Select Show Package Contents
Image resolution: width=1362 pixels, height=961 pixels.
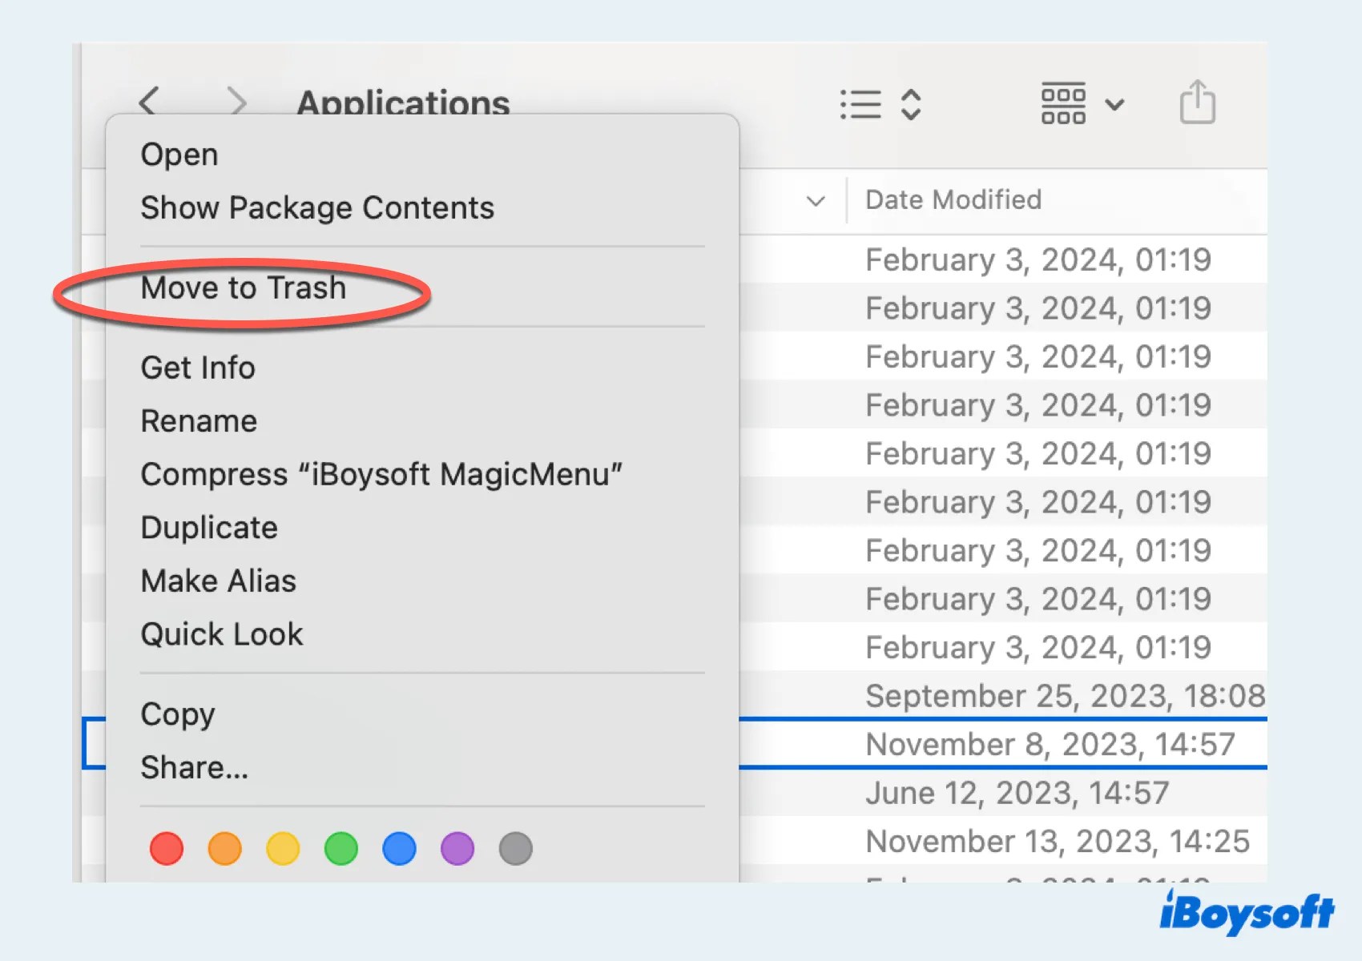coord(317,207)
